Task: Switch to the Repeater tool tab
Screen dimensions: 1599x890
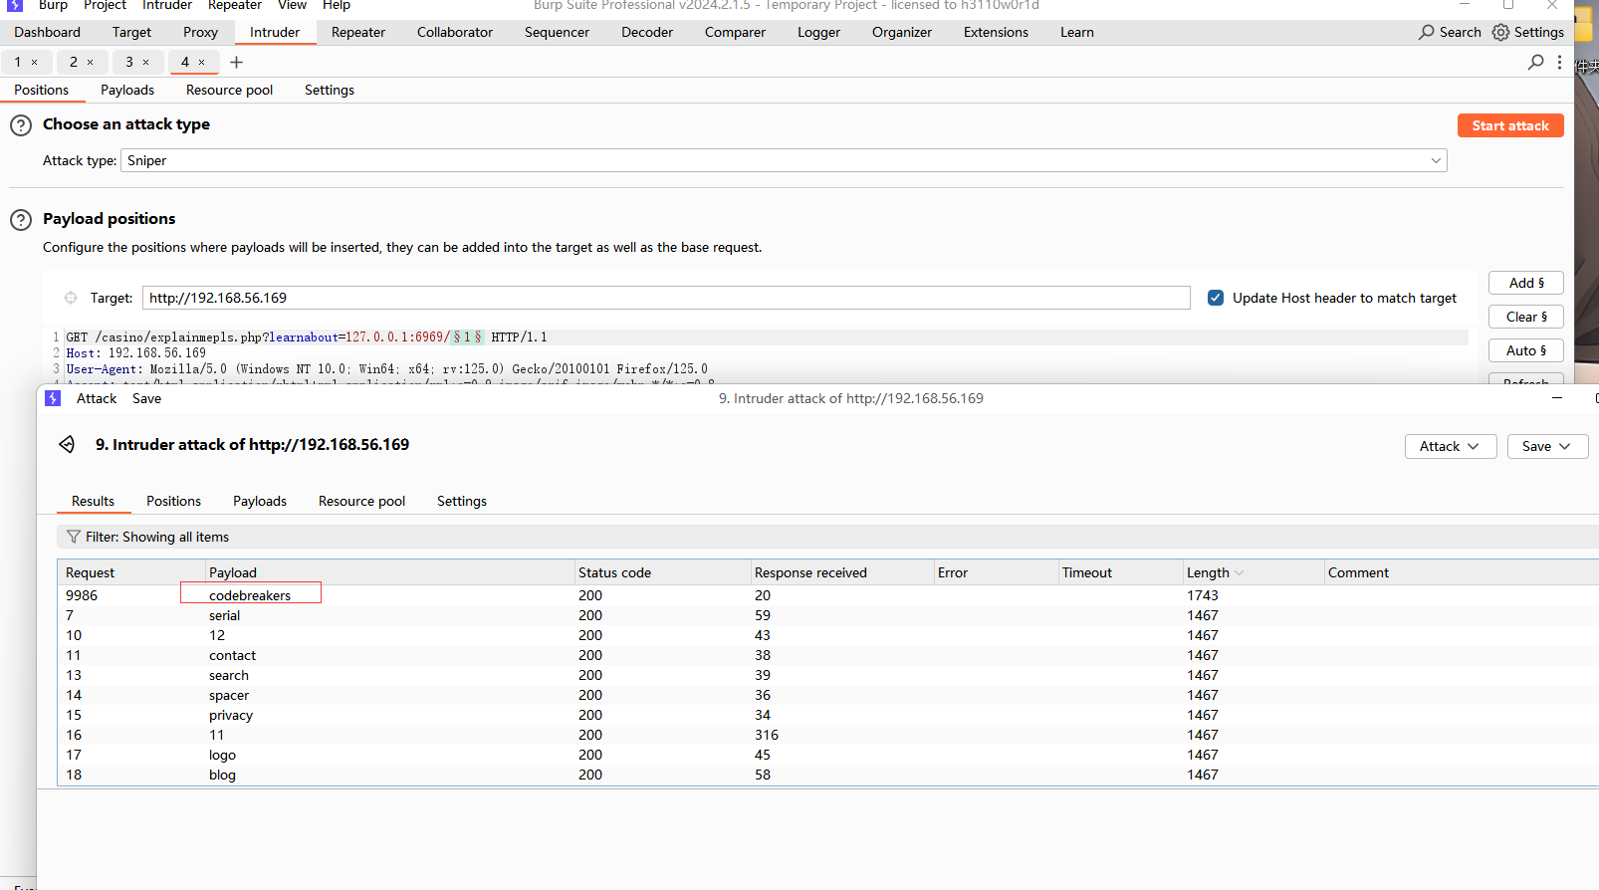Action: [358, 32]
